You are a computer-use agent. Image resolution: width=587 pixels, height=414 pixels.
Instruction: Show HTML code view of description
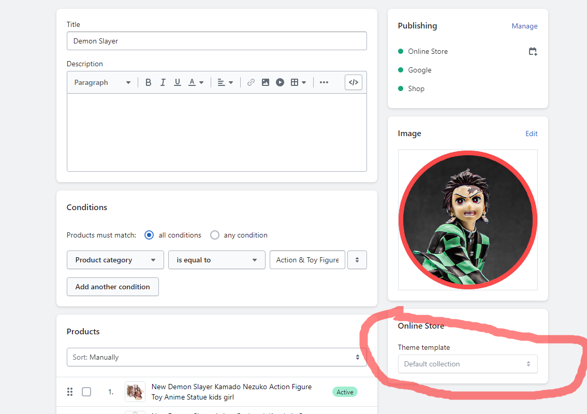point(354,82)
